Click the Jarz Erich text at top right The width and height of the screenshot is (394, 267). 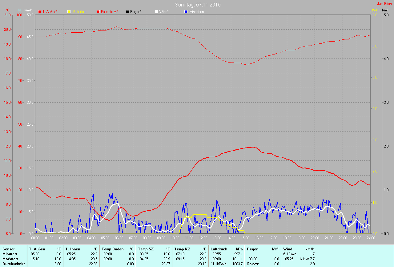[384, 4]
